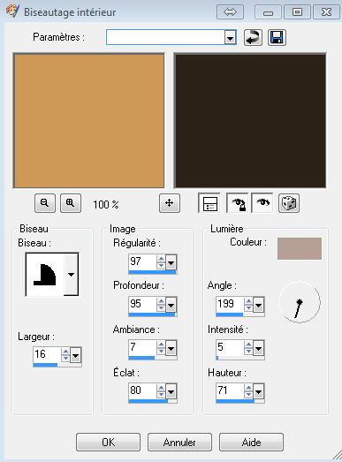Click the proof eye icon
This screenshot has height=462, width=342.
tap(262, 203)
